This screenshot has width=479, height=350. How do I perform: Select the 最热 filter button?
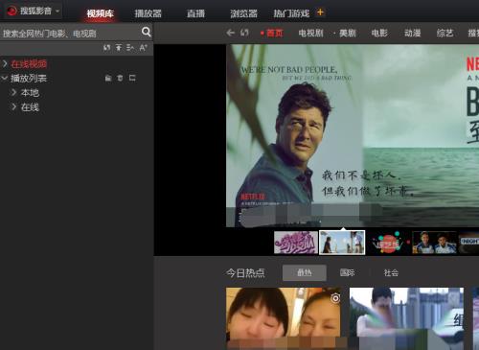305,272
